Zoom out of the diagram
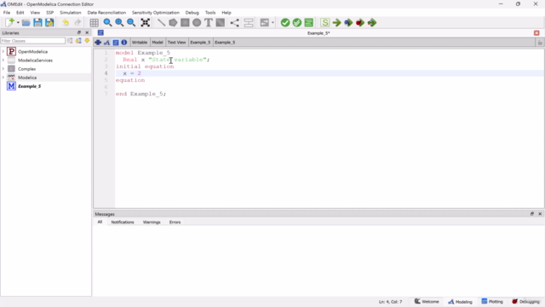The image size is (545, 307). [x=131, y=23]
